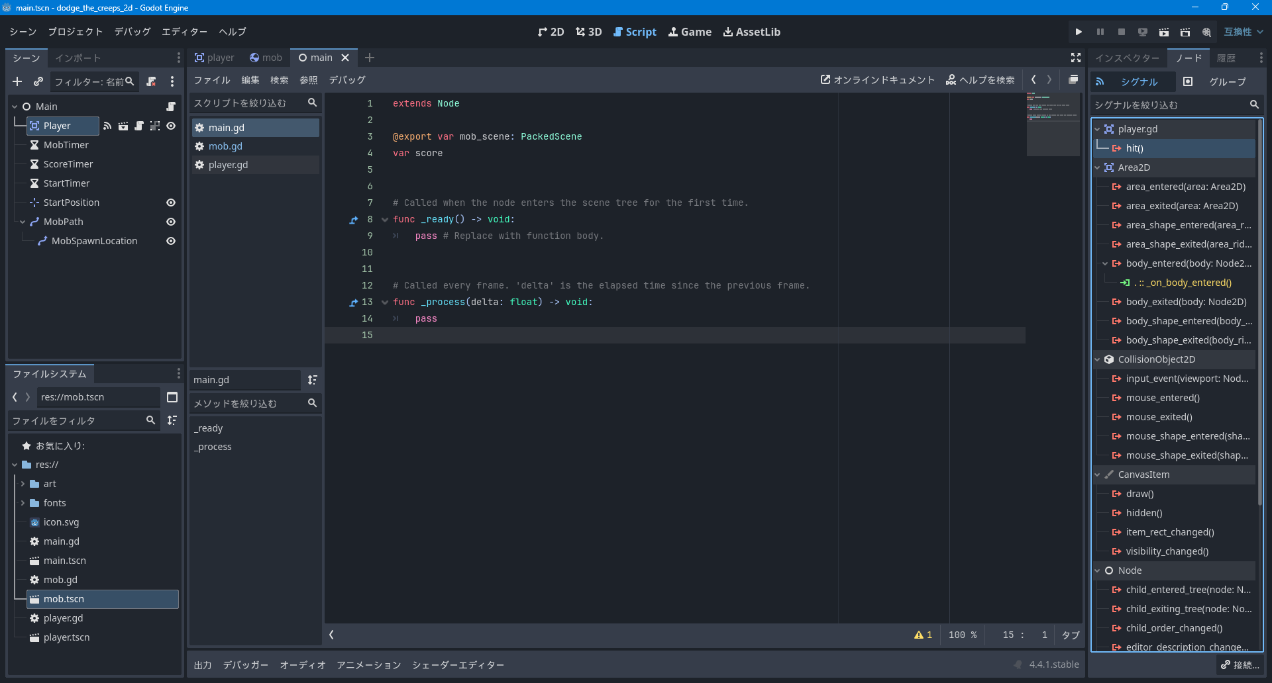Attach script icon in scene toolbar

pyautogui.click(x=151, y=81)
